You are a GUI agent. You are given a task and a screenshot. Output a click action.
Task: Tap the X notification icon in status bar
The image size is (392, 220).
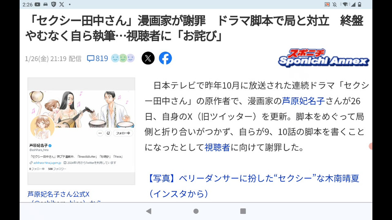[62, 4]
